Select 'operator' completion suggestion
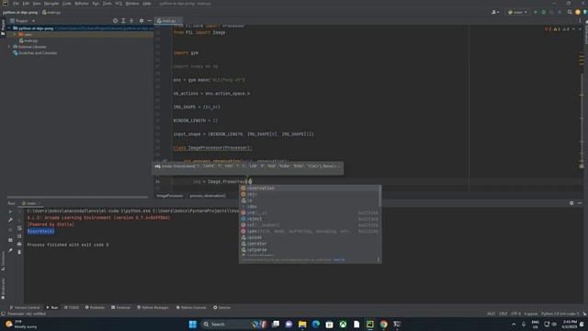This screenshot has width=588, height=331. pos(310,244)
